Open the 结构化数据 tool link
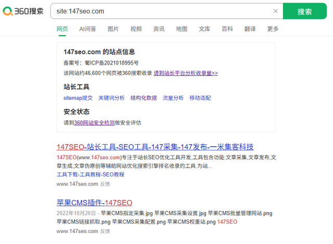The height and width of the screenshot is (244, 333). pyautogui.click(x=144, y=98)
